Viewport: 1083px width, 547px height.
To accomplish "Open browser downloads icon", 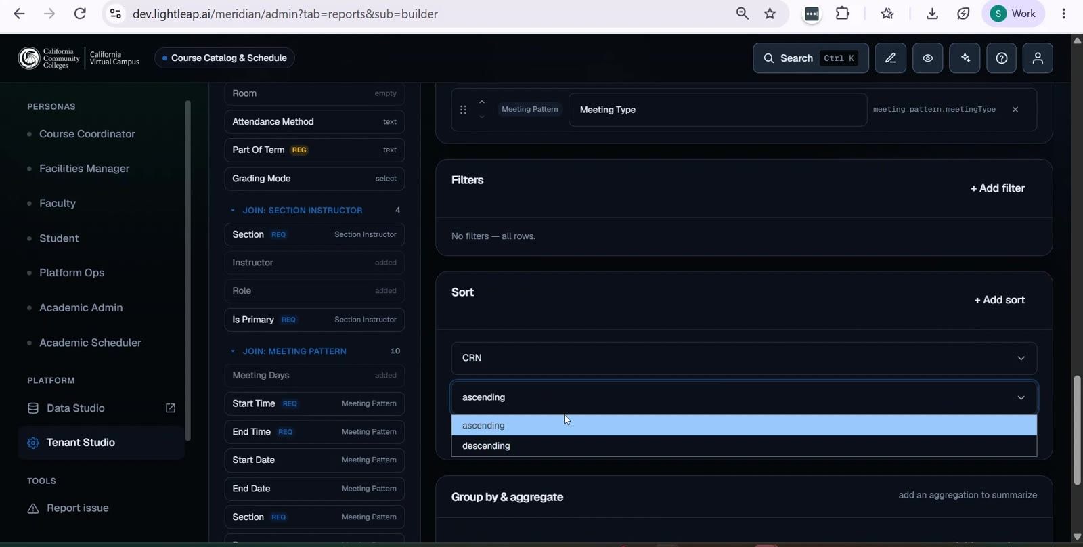I will pos(932,14).
